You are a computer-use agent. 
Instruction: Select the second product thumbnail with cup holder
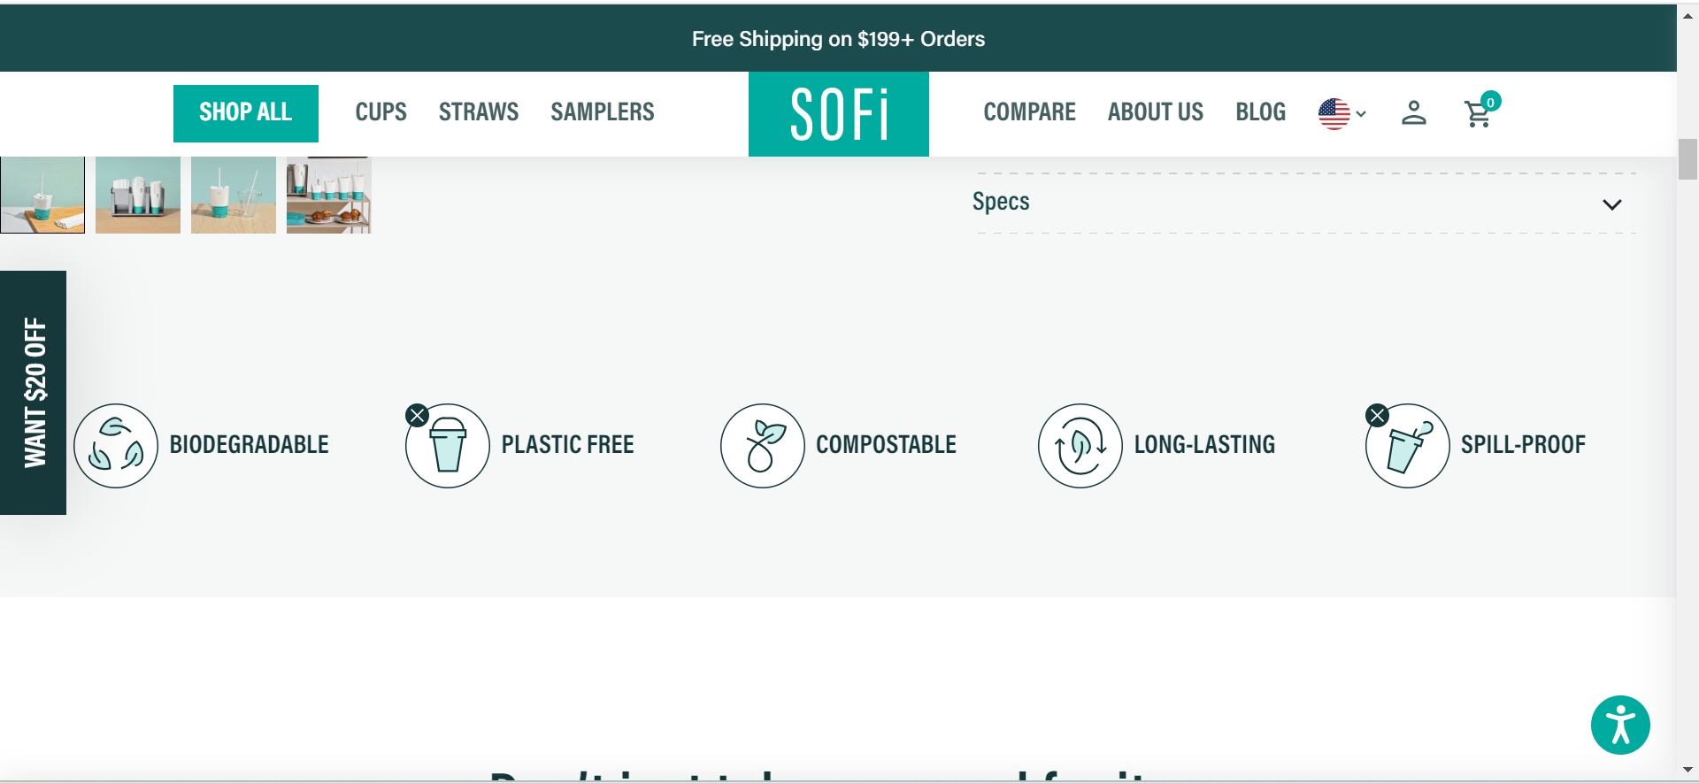pos(138,195)
